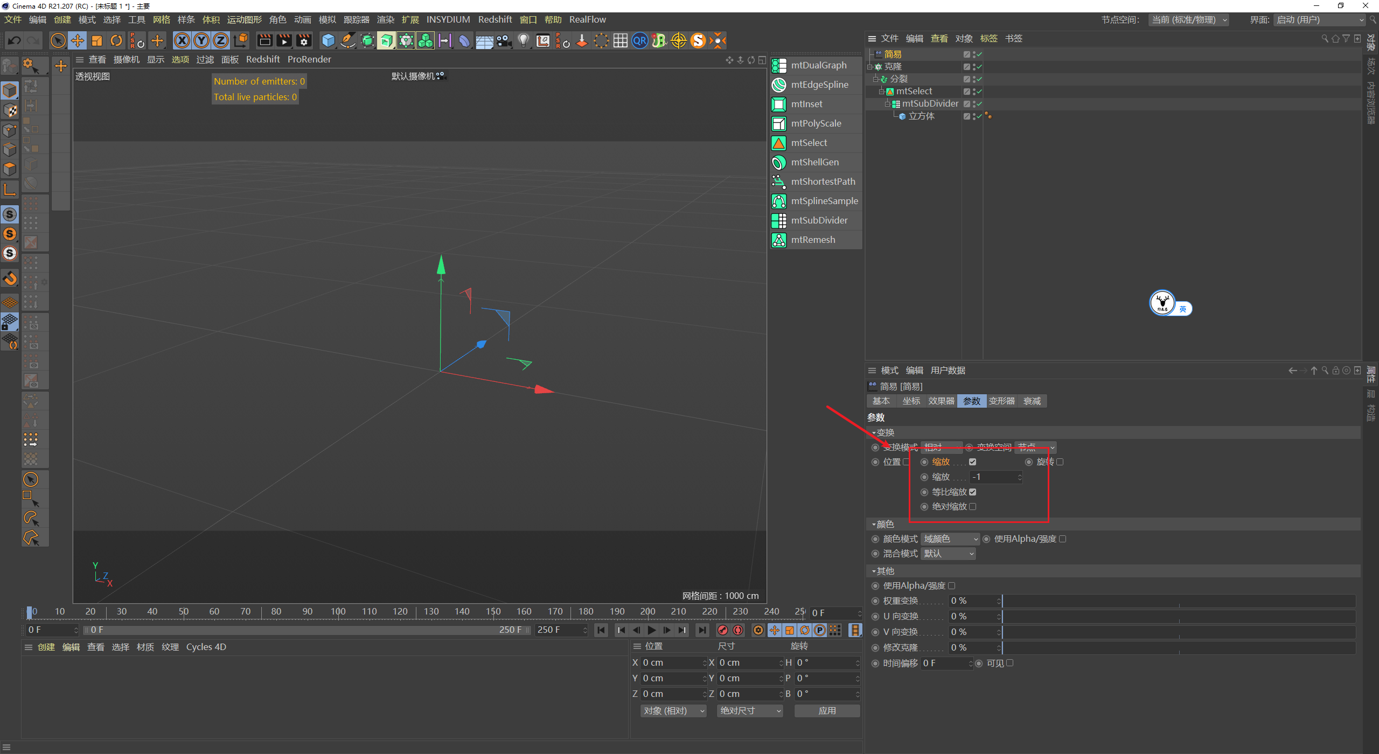Disable the 等比缩放 uniform scale checkbox
Image resolution: width=1379 pixels, height=754 pixels.
coord(972,492)
